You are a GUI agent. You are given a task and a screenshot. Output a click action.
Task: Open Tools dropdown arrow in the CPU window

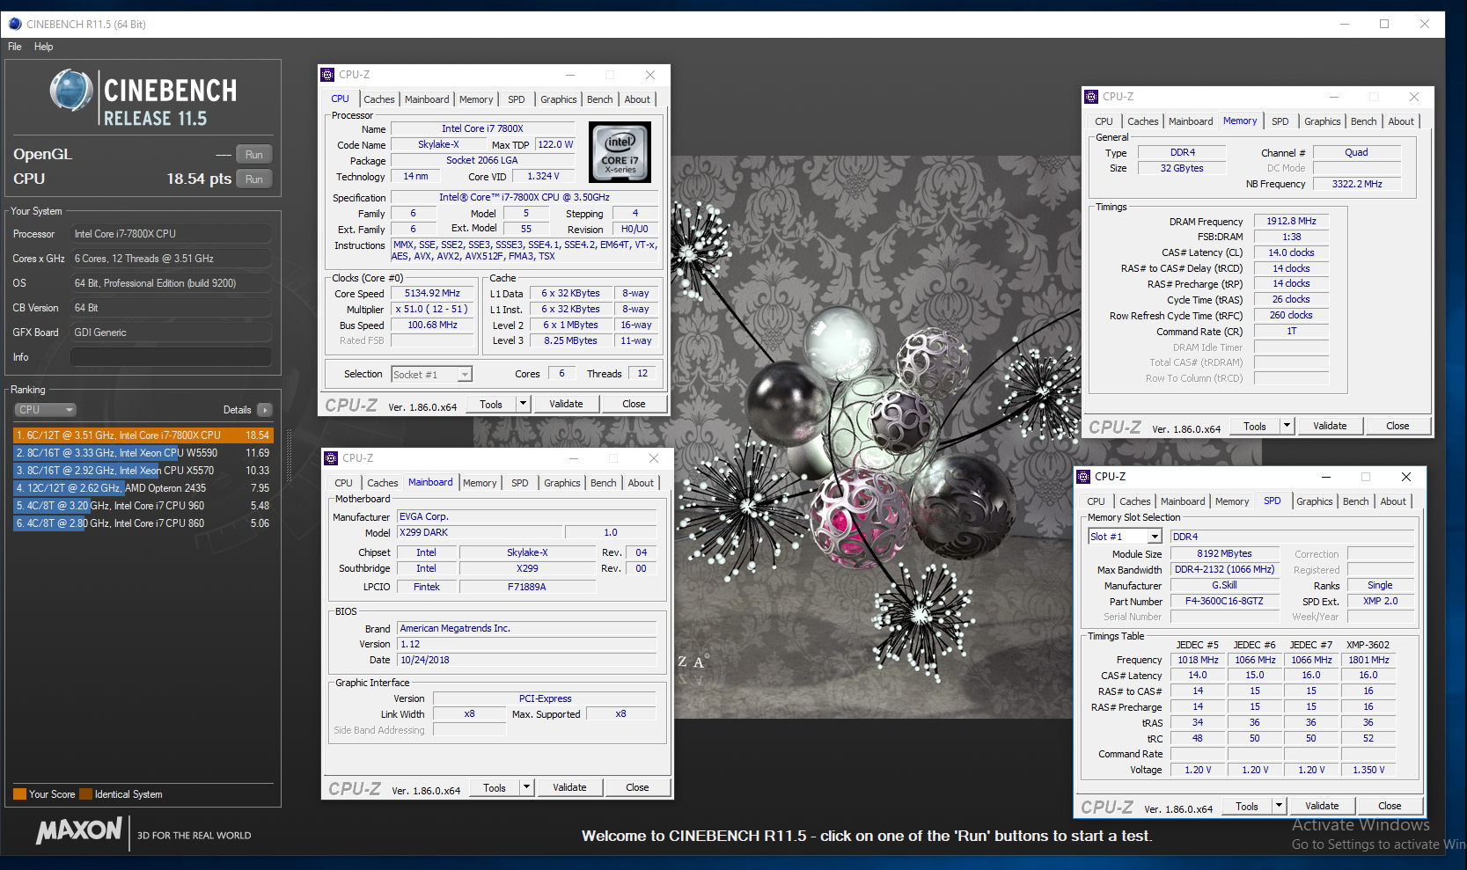pos(524,405)
